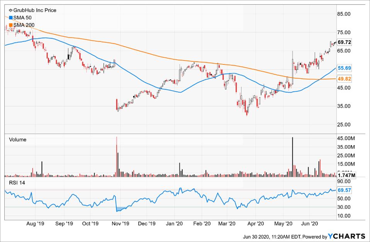This screenshot has width=370, height=242.
Task: Click the Oct '19 date label
Action: click(x=90, y=224)
